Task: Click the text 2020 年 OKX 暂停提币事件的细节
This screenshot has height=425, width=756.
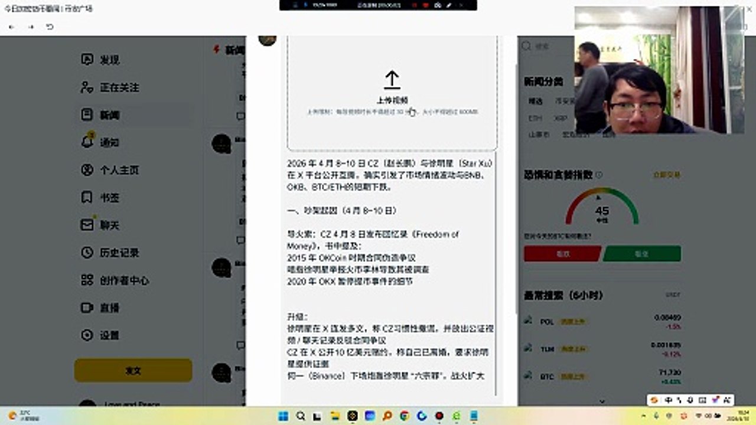Action: click(x=350, y=282)
